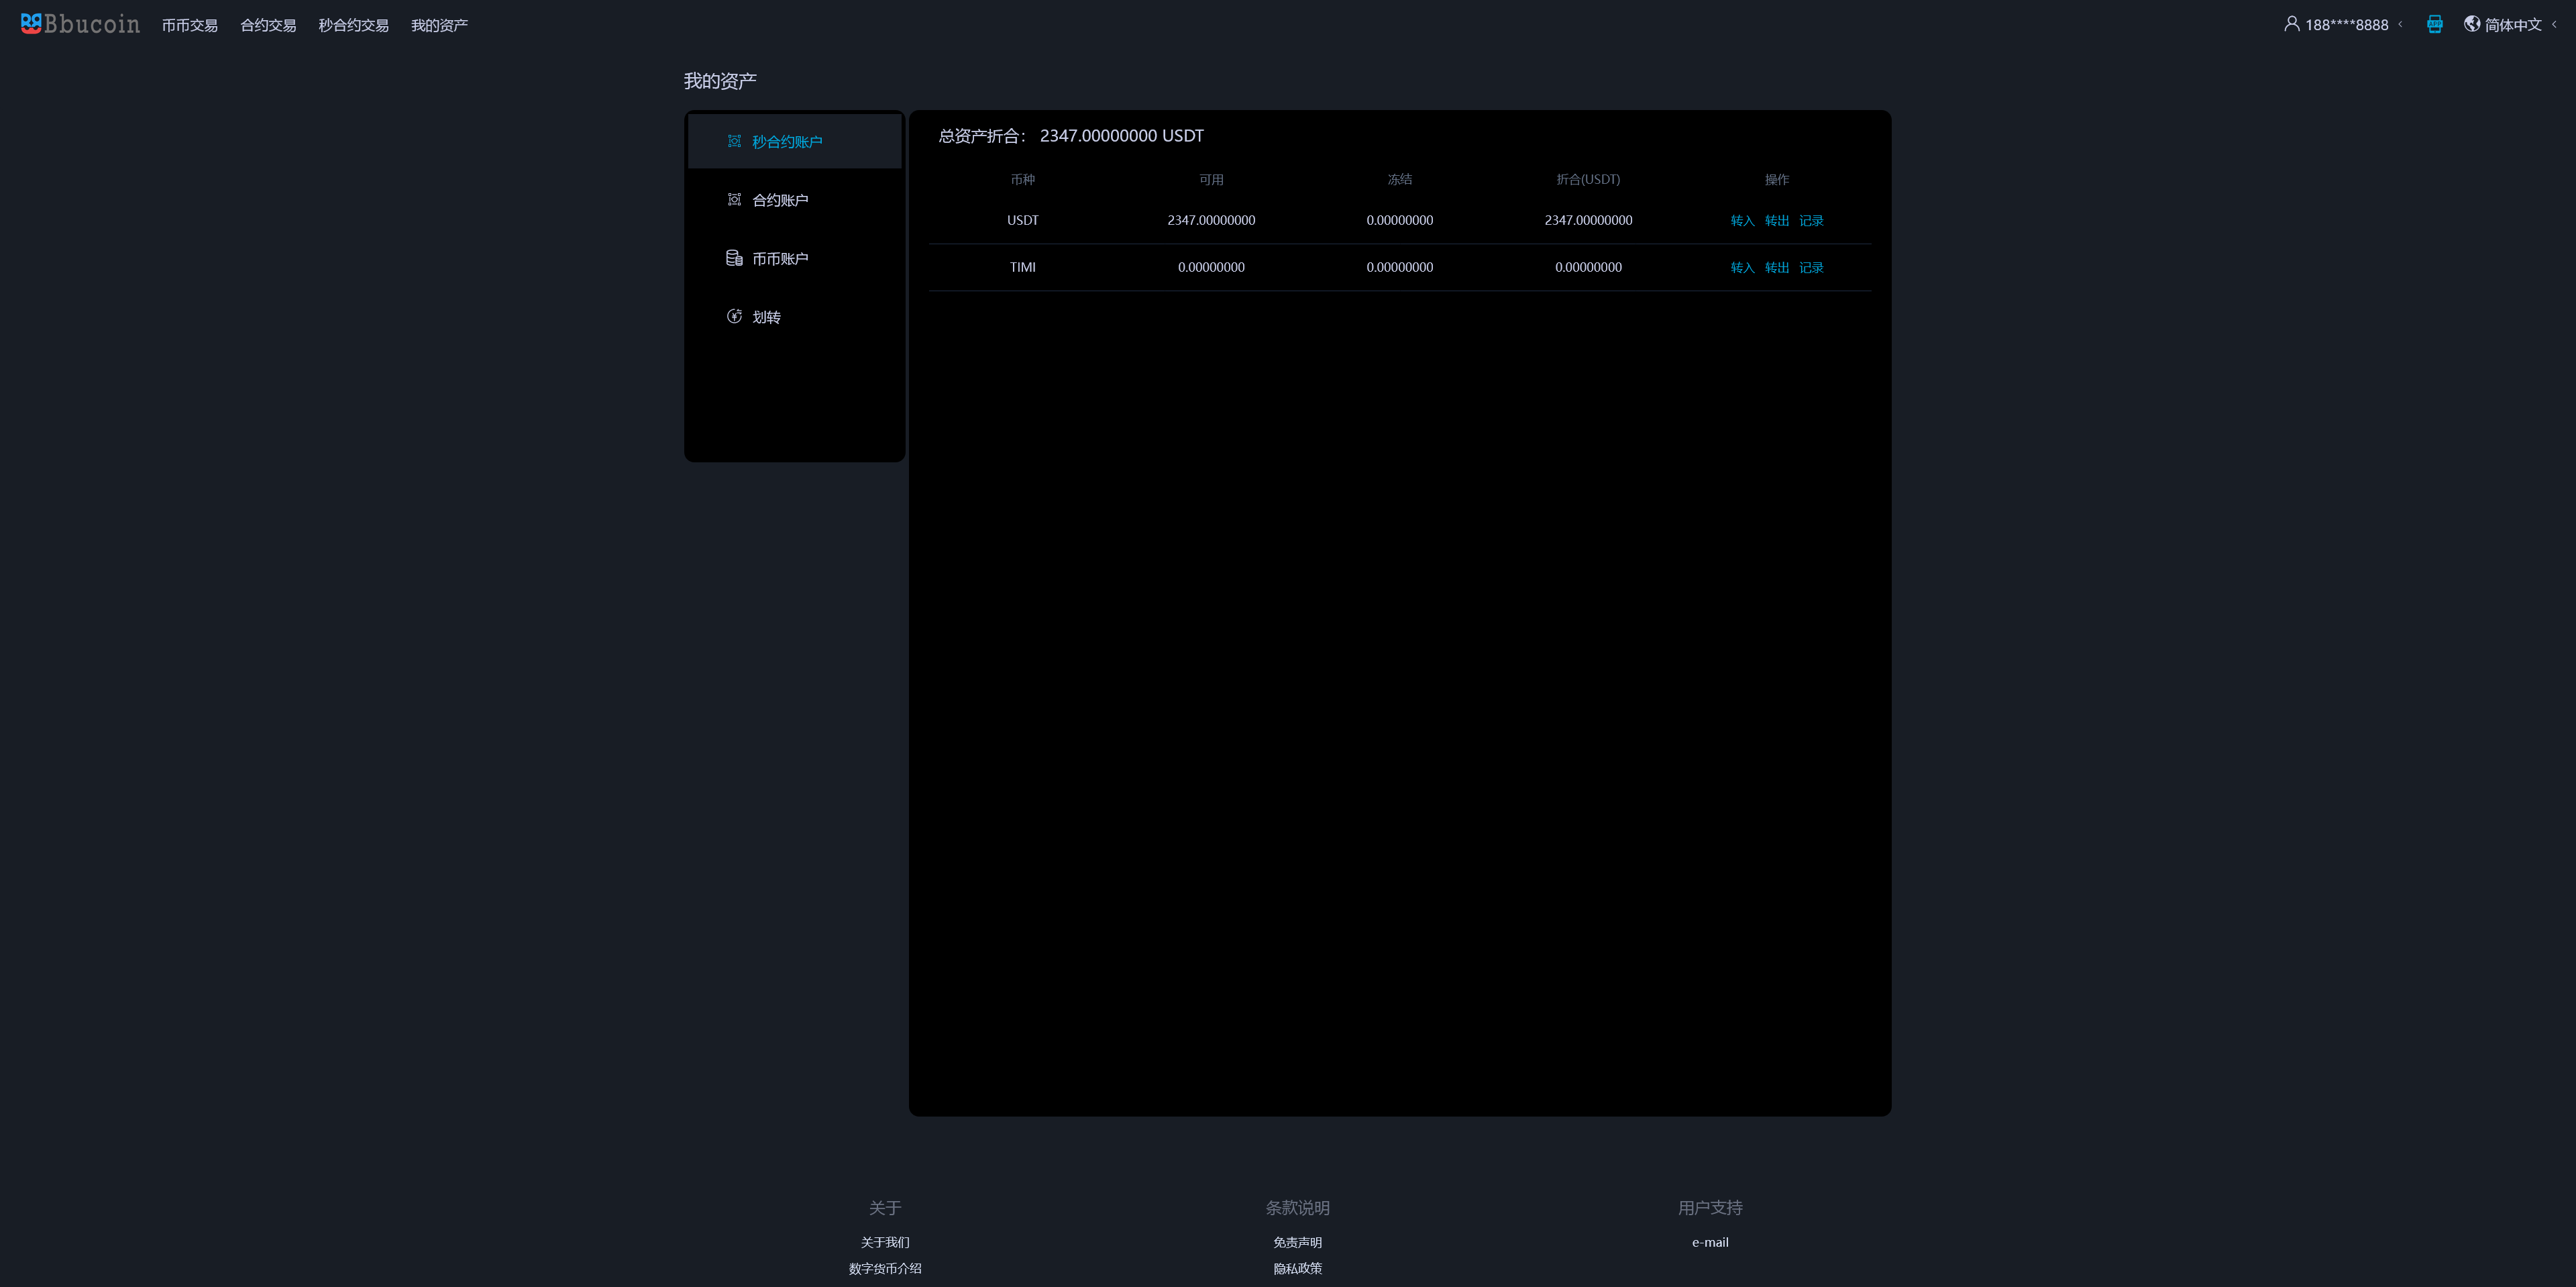Click the 币币账户 coins icon
This screenshot has height=1287, width=2576.
point(734,258)
